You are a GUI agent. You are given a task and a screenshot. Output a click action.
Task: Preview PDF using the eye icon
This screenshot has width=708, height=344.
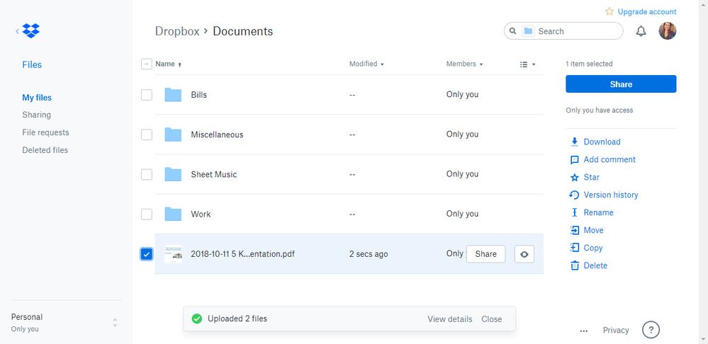[523, 254]
